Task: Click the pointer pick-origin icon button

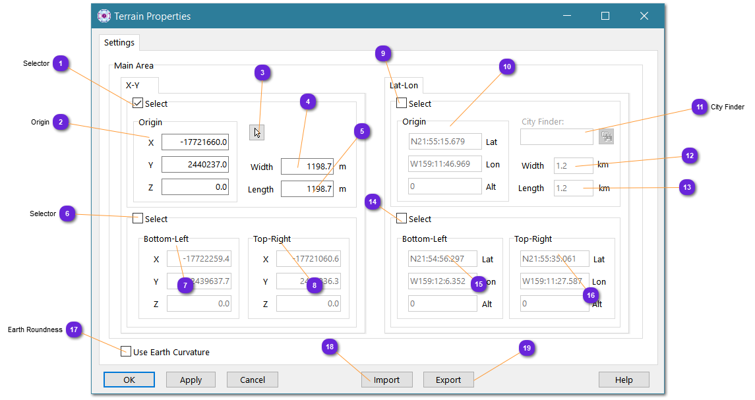Action: coord(257,132)
